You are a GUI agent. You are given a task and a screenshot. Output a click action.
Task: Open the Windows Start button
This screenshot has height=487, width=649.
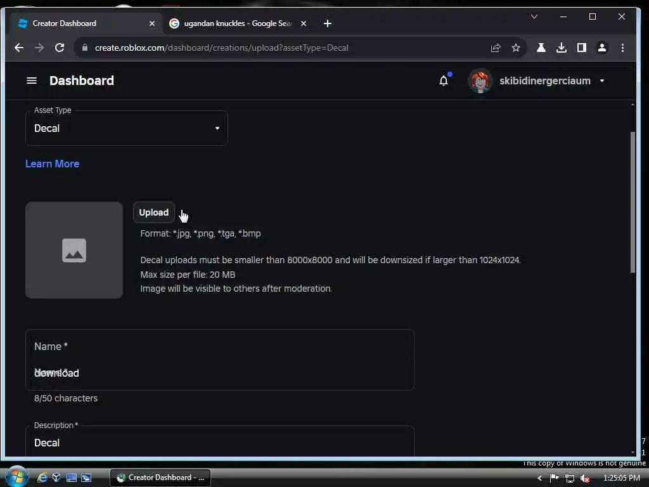pyautogui.click(x=16, y=477)
